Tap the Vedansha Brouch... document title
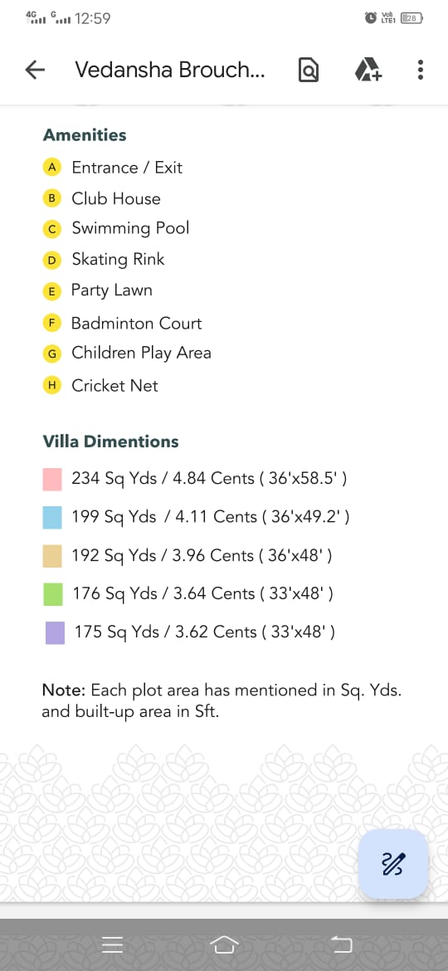 169,70
